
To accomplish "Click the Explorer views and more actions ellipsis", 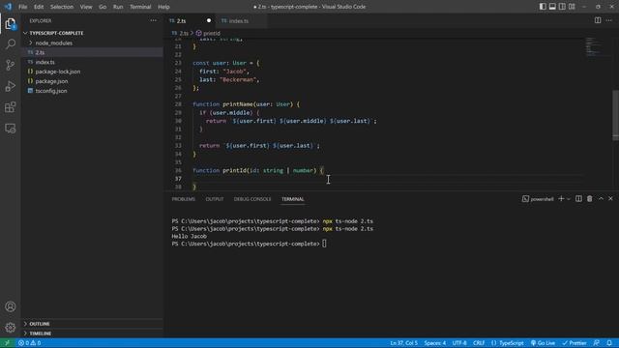I will pos(153,20).
